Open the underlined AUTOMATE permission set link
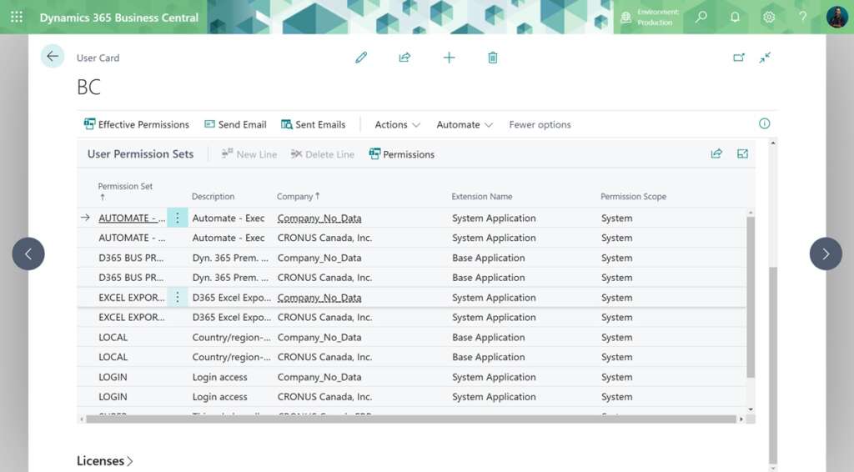The image size is (854, 472). pyautogui.click(x=132, y=218)
